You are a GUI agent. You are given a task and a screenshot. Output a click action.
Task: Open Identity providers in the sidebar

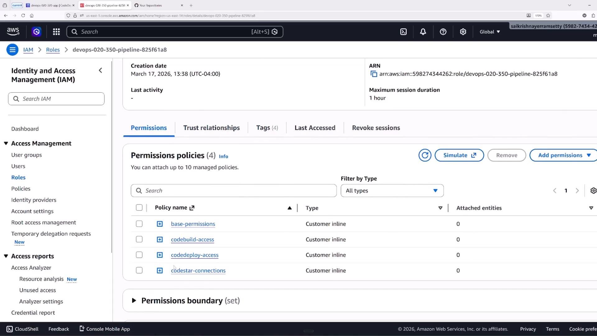34,200
